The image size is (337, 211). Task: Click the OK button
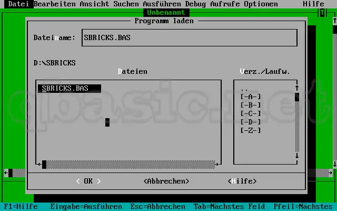pos(88,181)
